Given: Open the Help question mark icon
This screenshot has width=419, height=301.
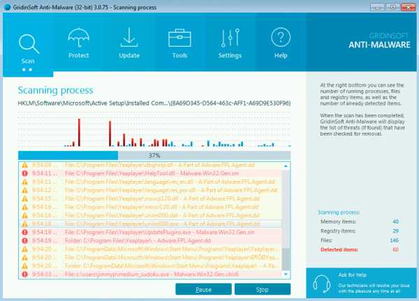Looking at the screenshot, I should pos(281,38).
